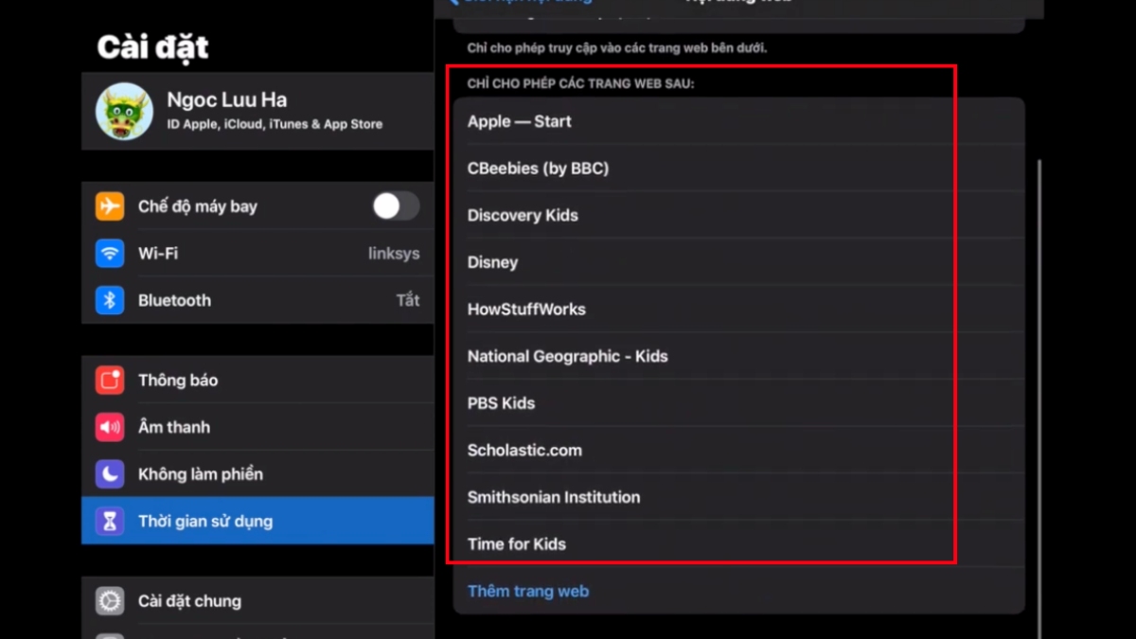Tap Thêm trang web link
This screenshot has width=1136, height=639.
tap(528, 591)
